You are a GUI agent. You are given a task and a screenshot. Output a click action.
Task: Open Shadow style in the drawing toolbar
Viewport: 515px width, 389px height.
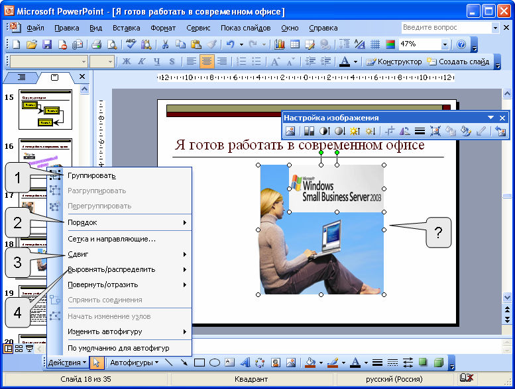(423, 363)
